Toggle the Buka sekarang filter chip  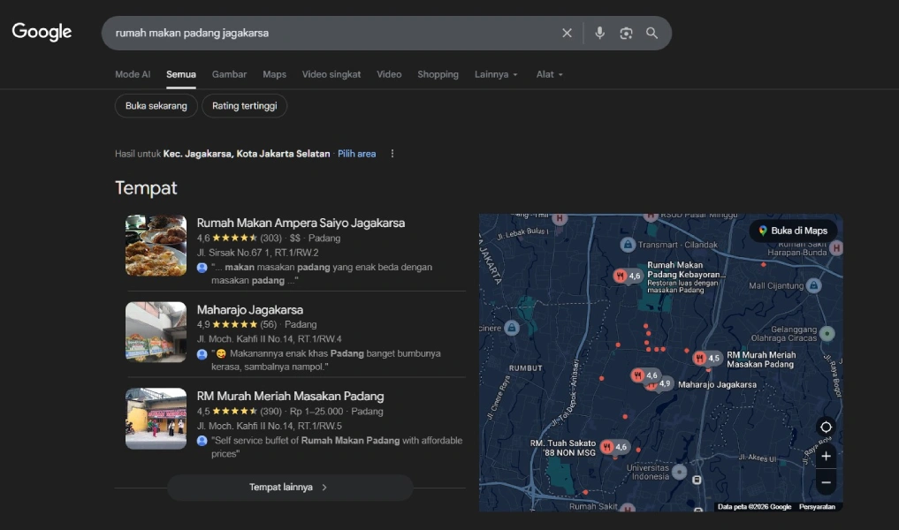point(156,106)
